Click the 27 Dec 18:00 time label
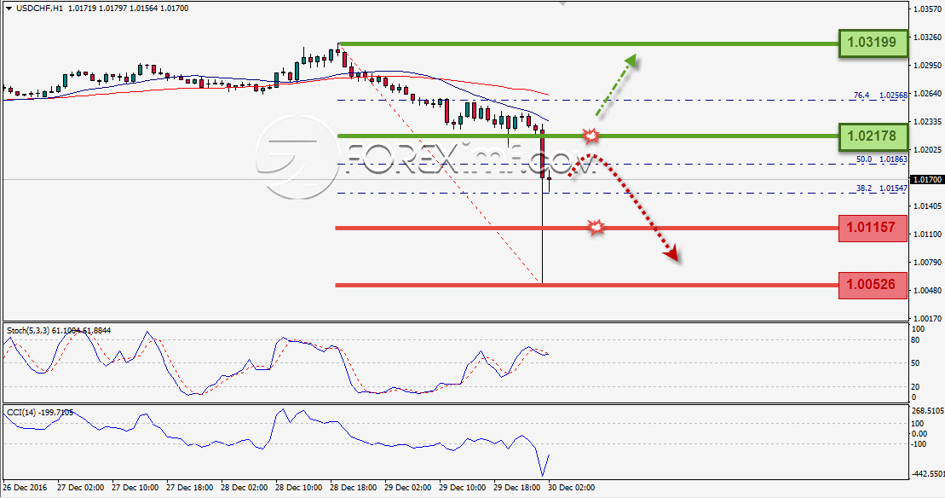This screenshot has height=498, width=945. click(189, 487)
